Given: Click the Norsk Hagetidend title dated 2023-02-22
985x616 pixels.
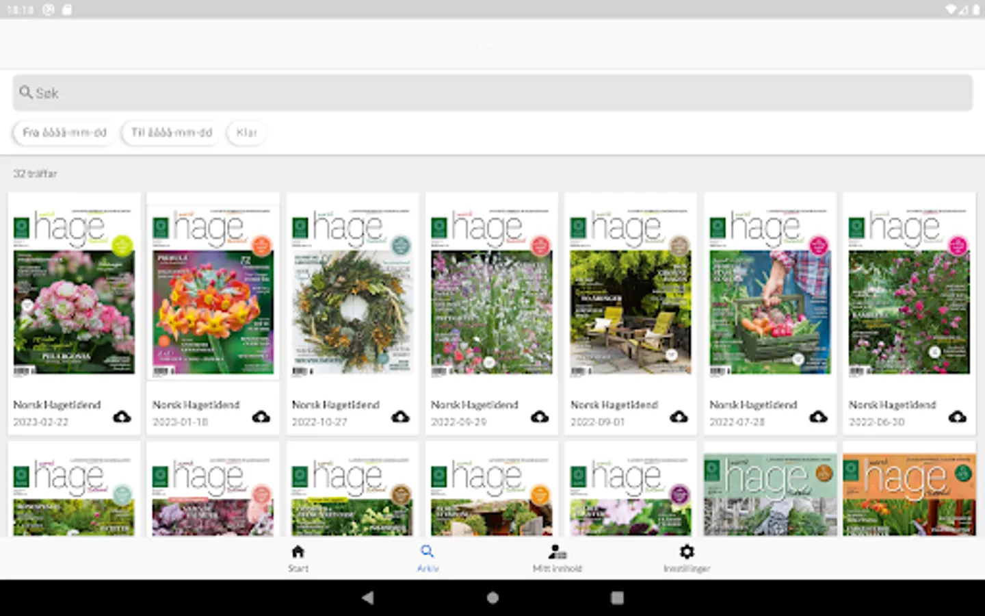Looking at the screenshot, I should tap(57, 405).
